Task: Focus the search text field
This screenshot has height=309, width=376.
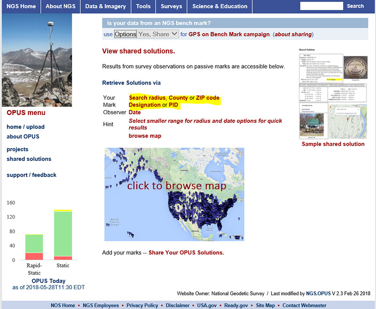Action: [x=321, y=6]
